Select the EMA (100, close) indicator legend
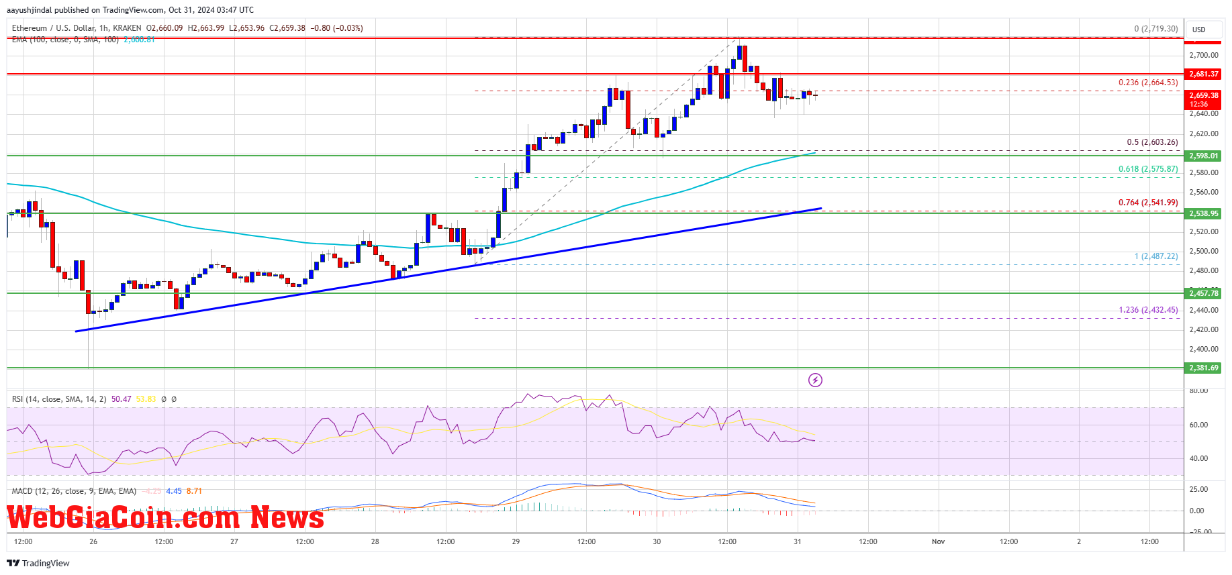 tap(65, 40)
